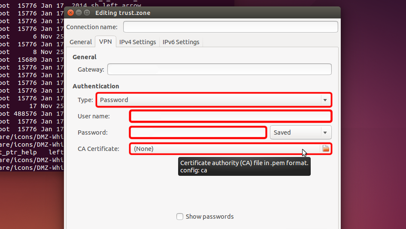
Task: Click the Password entry field
Action: pos(198,133)
